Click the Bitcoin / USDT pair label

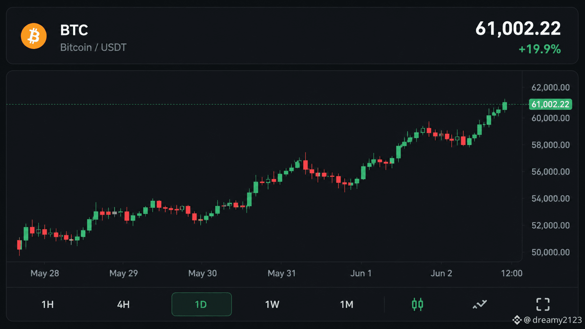coord(93,47)
